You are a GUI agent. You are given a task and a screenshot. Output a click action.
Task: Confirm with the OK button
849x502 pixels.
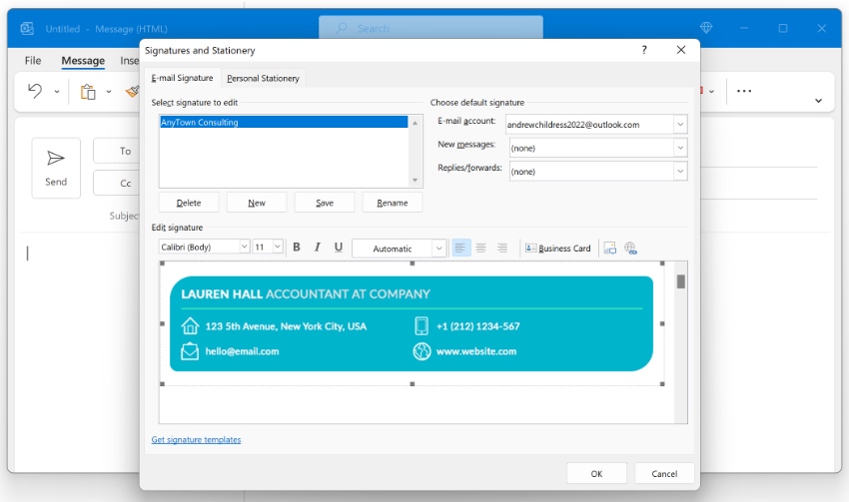[x=596, y=474]
